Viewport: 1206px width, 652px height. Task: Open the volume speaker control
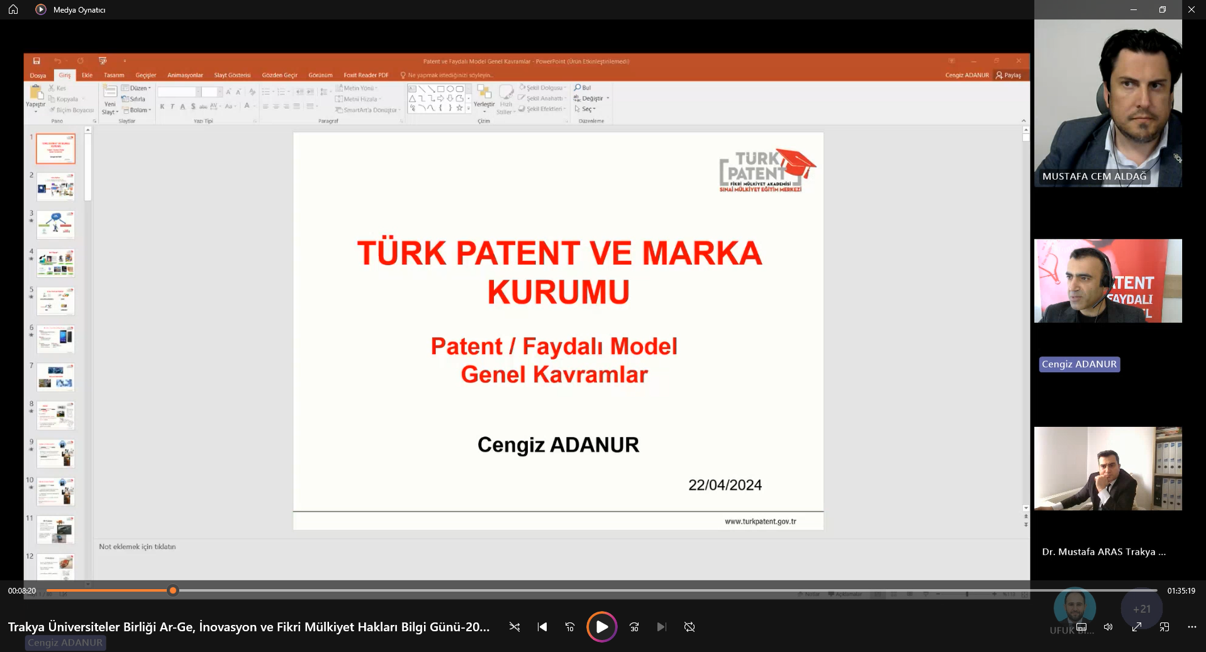point(1108,627)
